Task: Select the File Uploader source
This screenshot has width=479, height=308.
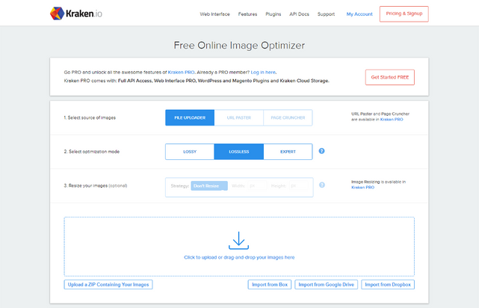Action: [190, 117]
